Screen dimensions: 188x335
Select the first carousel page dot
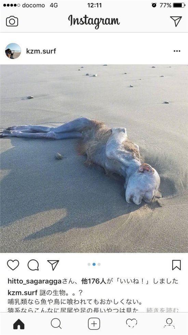click(x=89, y=264)
